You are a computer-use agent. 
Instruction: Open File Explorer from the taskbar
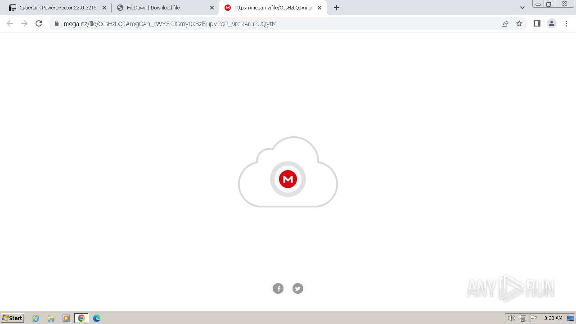tap(51, 318)
